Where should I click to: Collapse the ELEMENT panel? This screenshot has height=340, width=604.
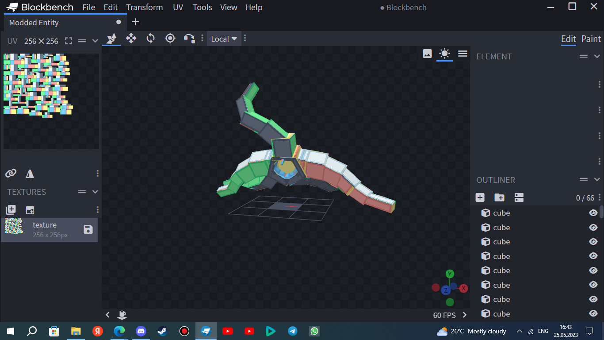596,56
